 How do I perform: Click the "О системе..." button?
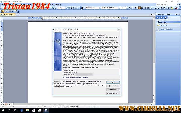113,86
